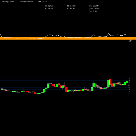Screen dimensions: 136x136
Task: Click the small marker below indicator line's right end
Action: 130,41
